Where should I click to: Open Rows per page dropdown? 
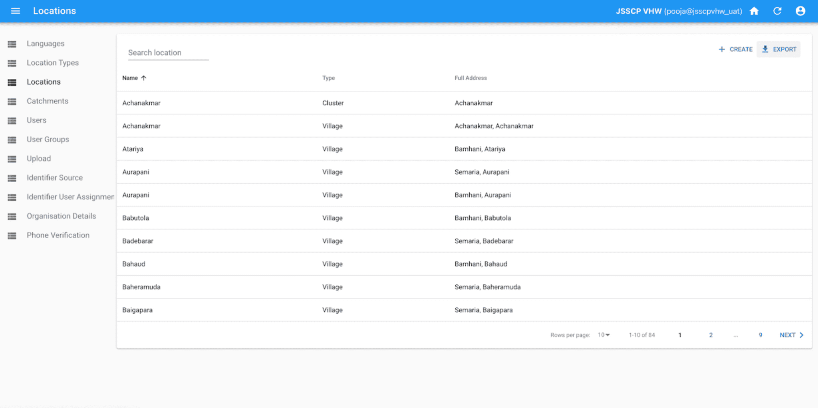coord(604,335)
